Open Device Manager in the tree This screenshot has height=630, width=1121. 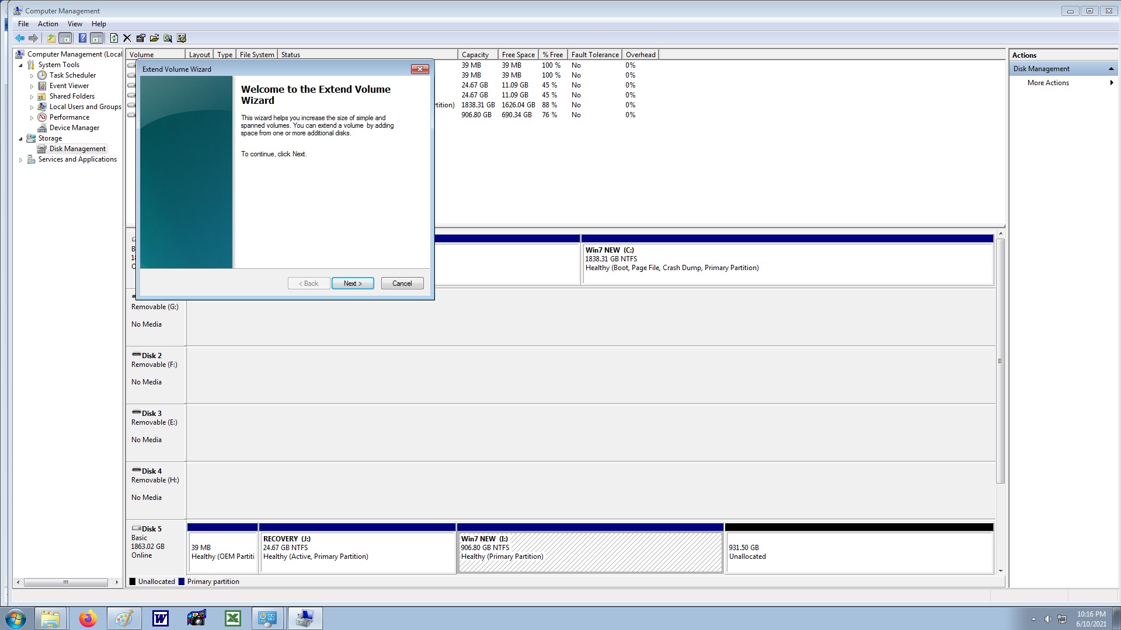(74, 128)
